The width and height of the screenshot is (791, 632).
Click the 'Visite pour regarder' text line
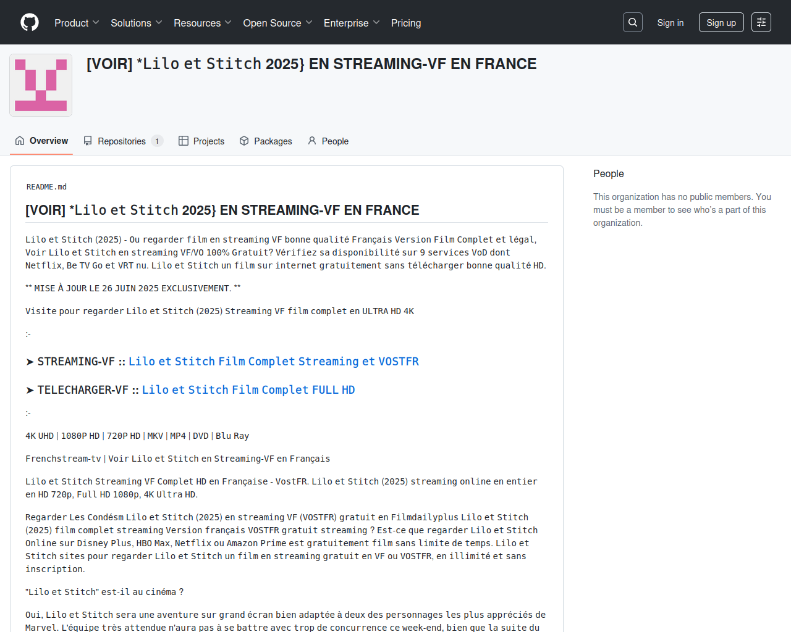click(x=220, y=311)
